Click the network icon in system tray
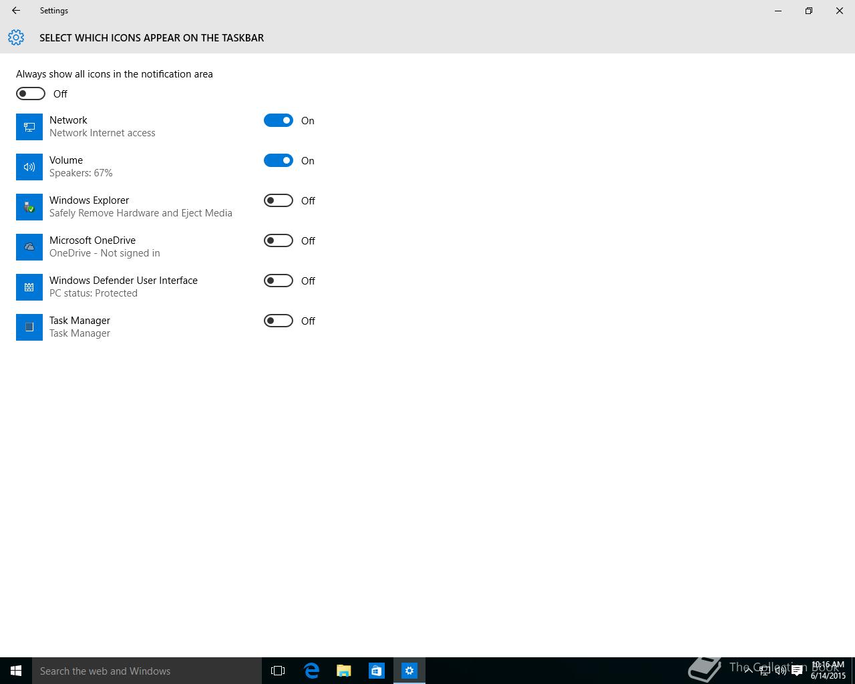Screen dimensions: 855x684 [x=765, y=671]
